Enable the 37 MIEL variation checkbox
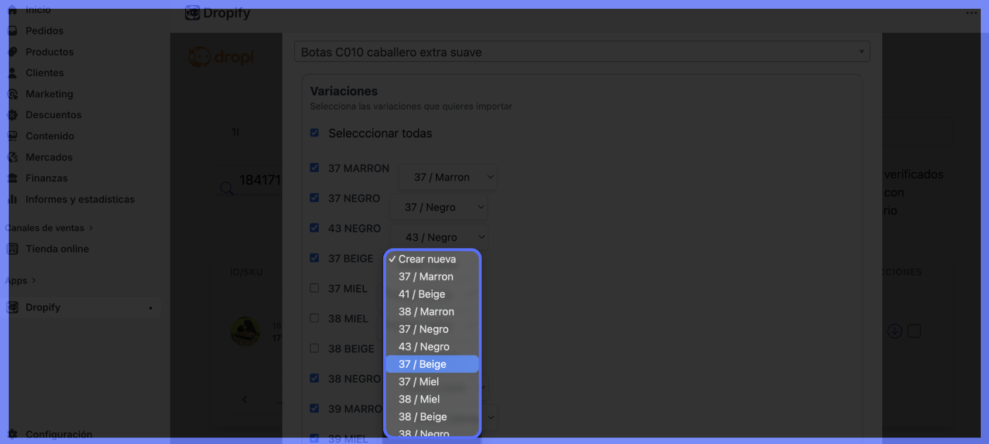The image size is (989, 444). [x=315, y=288]
